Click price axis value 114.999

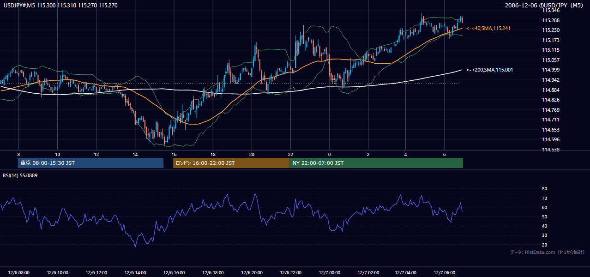550,70
